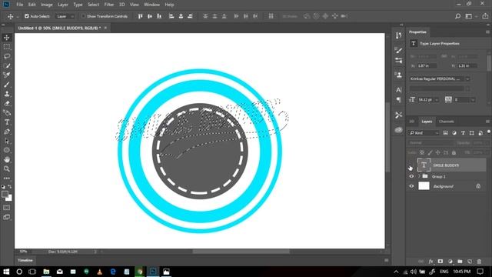
Task: Open the Layers panel flyout menu
Action: coord(487,122)
